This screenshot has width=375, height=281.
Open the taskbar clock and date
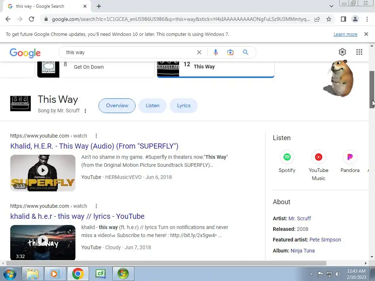[356, 274]
